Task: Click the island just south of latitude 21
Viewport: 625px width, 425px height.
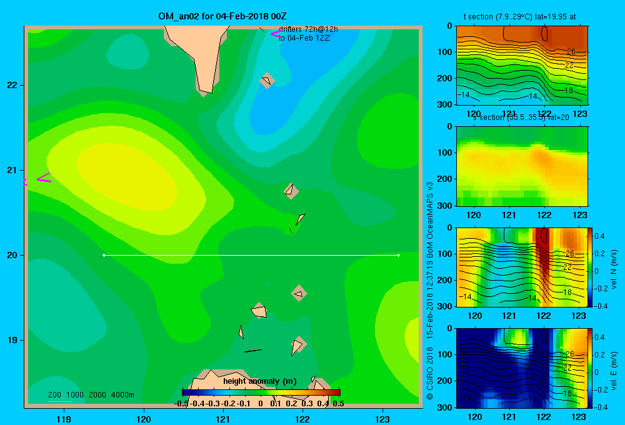Action: coord(291,191)
